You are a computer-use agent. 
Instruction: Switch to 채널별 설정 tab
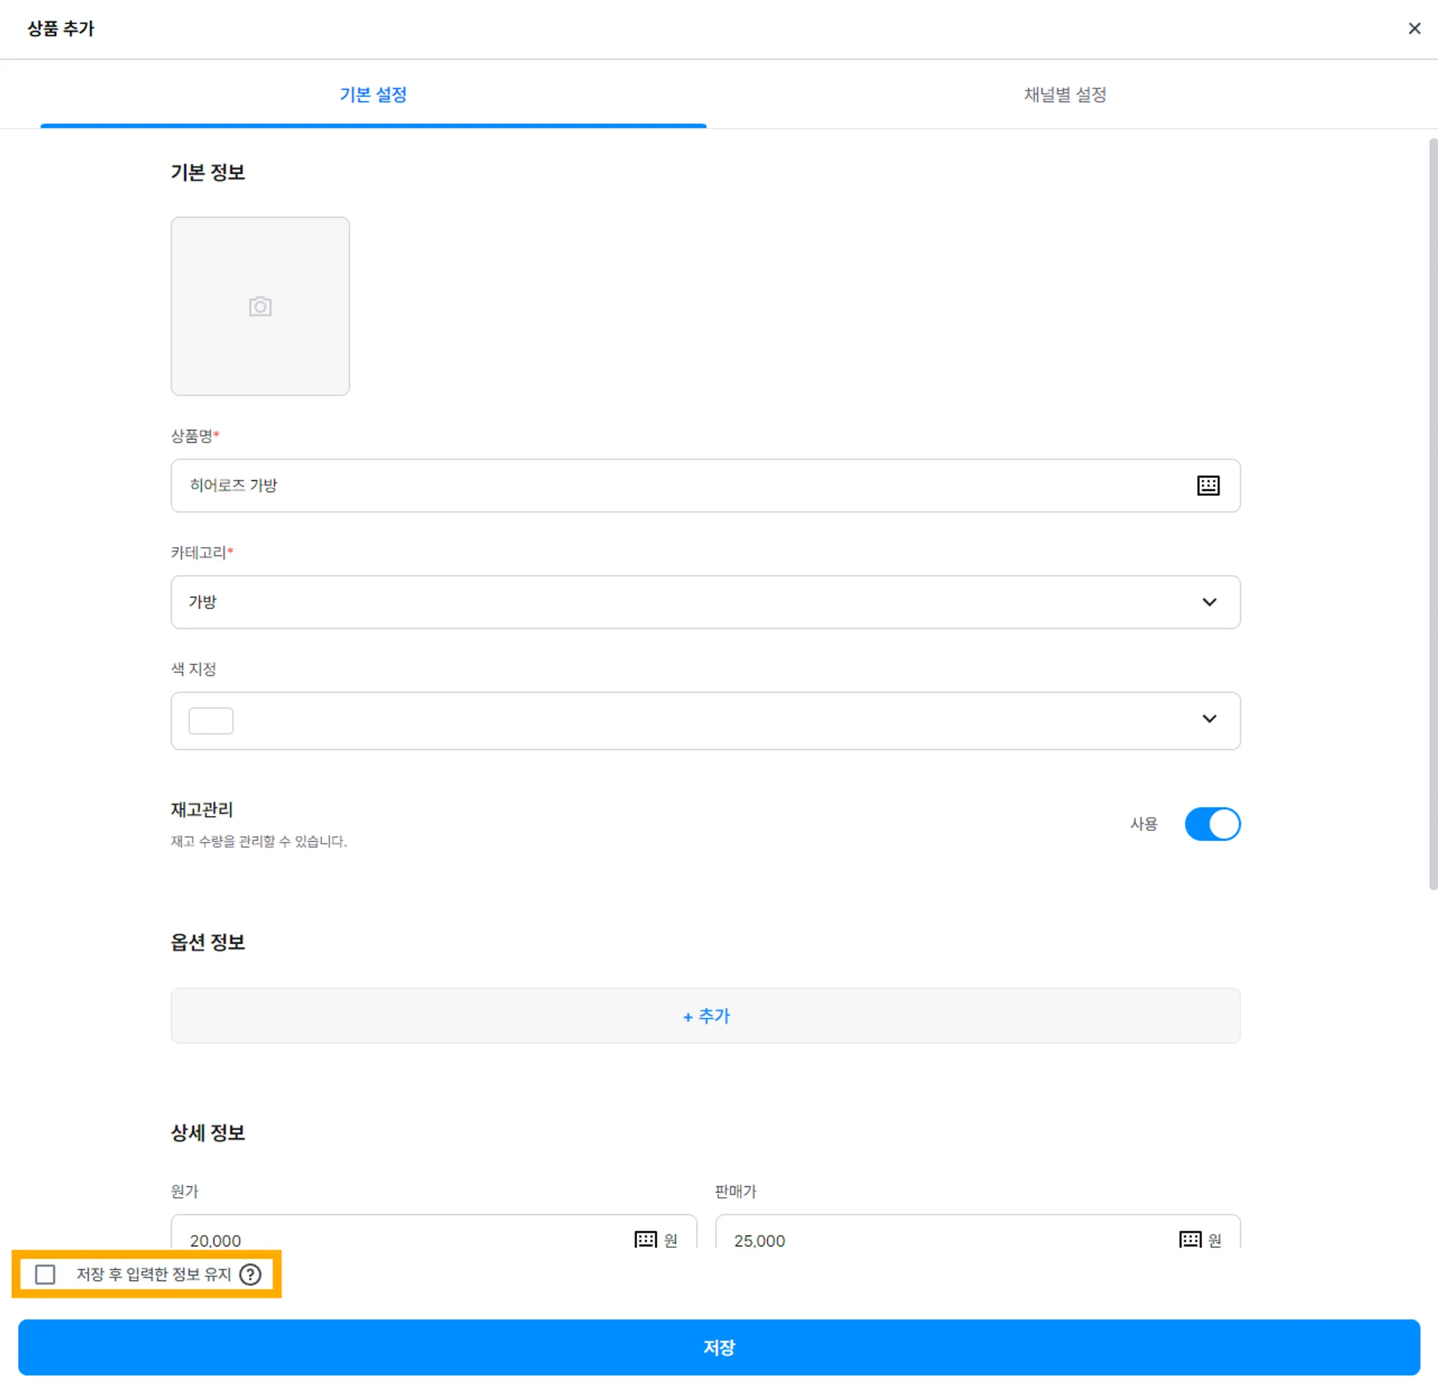click(1065, 95)
